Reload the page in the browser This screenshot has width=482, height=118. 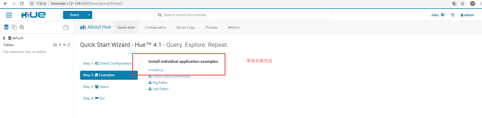point(22,4)
